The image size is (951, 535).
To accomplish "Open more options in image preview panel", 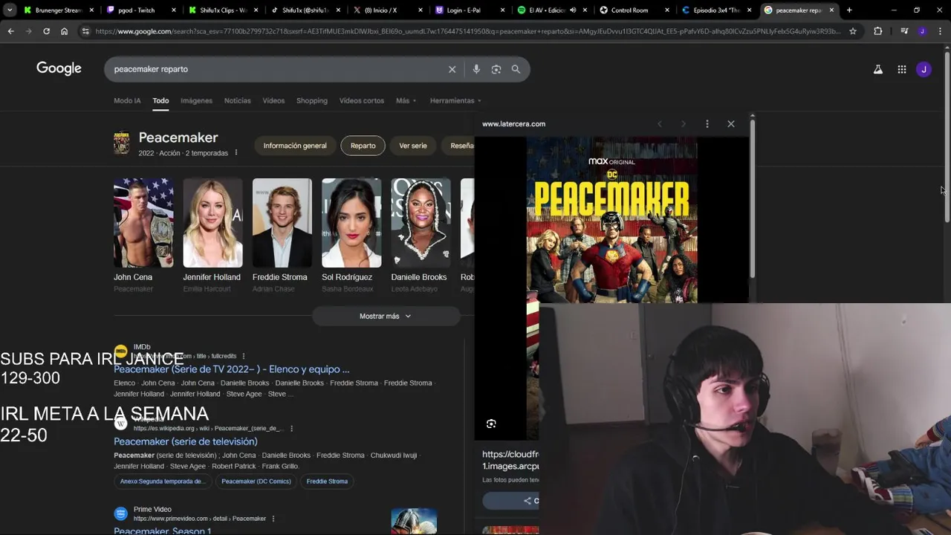I will coord(707,124).
